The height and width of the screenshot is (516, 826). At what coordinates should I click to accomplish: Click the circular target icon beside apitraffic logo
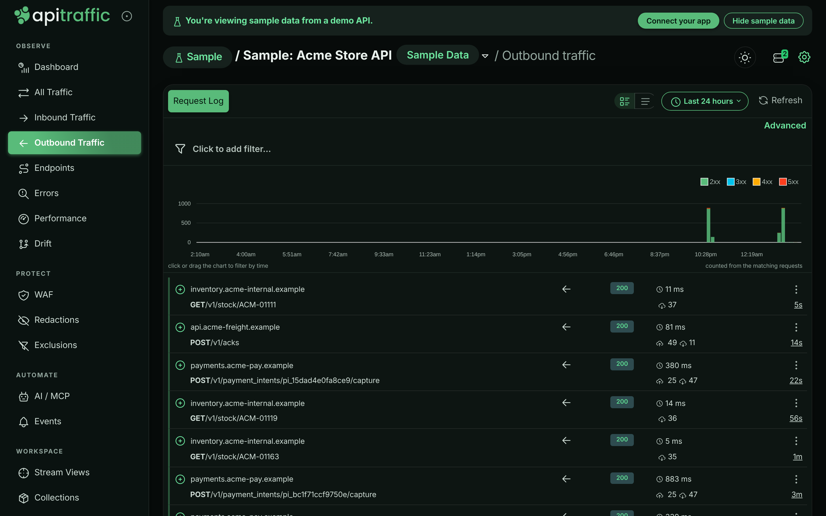coord(127,16)
